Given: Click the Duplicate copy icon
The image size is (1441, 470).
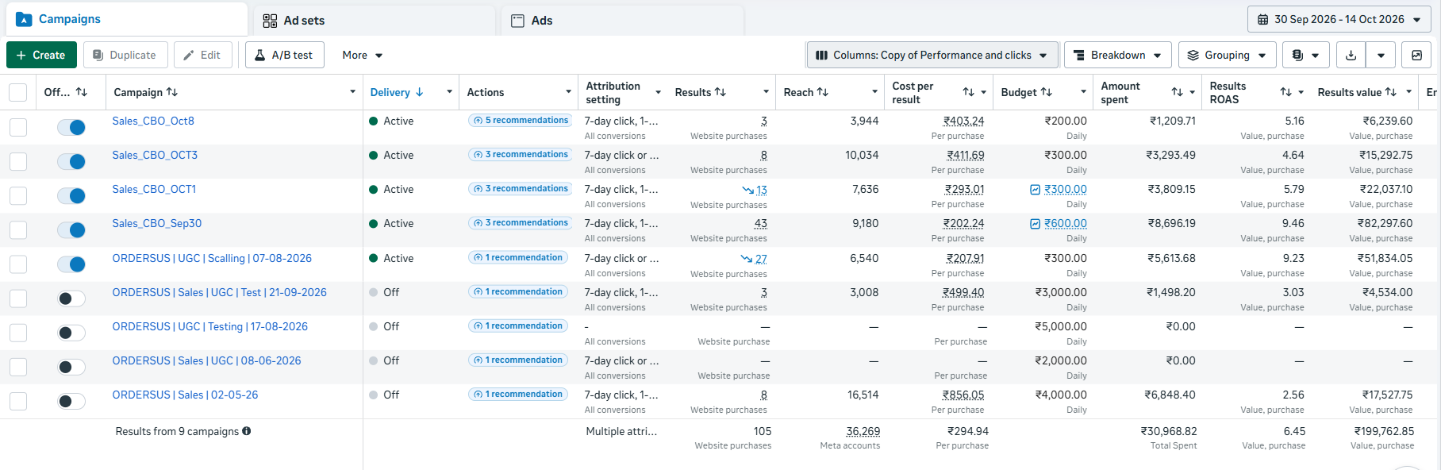Looking at the screenshot, I should point(98,55).
